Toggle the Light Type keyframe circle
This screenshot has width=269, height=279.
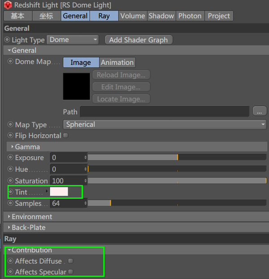7,39
